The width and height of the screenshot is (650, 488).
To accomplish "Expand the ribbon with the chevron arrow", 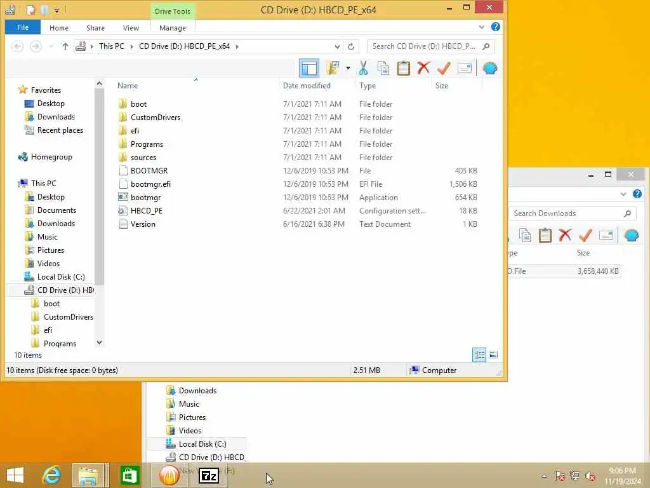I will (481, 27).
